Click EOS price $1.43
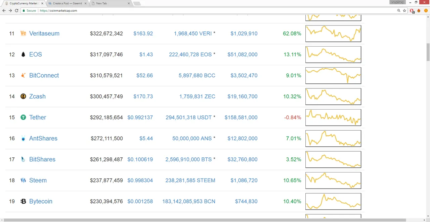The image size is (430, 222). pos(146,55)
